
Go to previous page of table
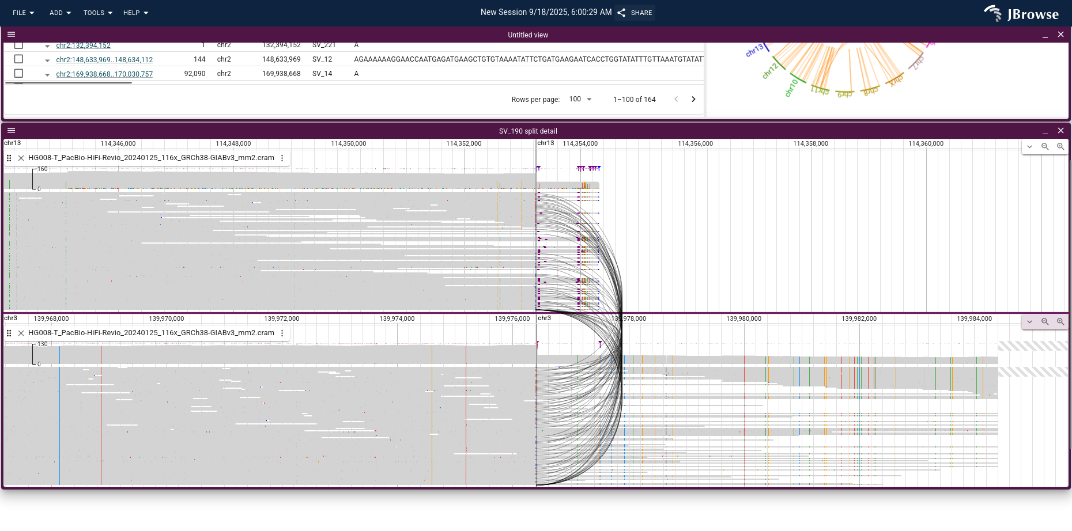coord(676,99)
